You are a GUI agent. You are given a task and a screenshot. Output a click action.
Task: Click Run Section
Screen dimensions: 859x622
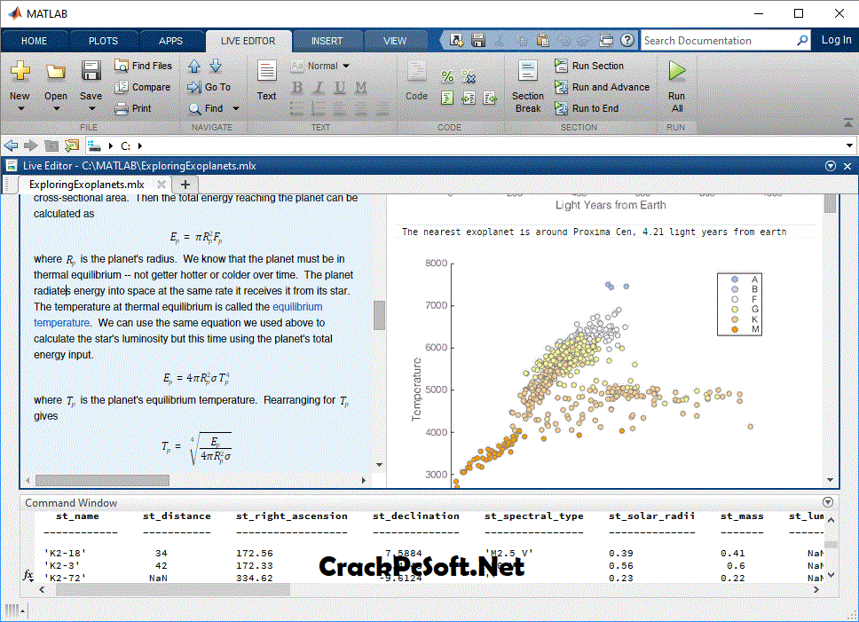pos(589,66)
